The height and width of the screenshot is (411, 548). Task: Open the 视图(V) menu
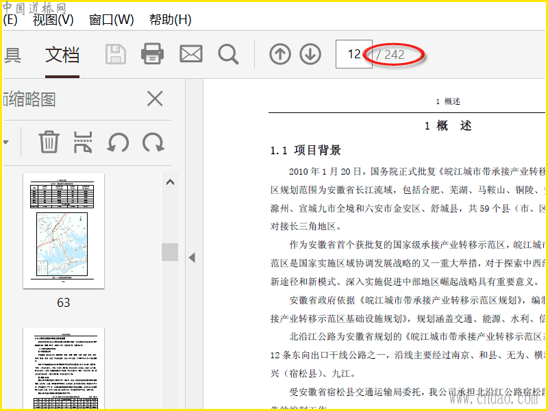[53, 20]
